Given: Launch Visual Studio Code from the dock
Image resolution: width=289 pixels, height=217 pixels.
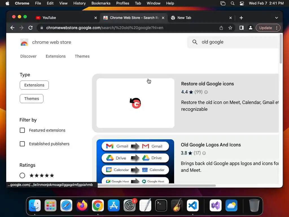Looking at the screenshot, I should click(192, 205).
